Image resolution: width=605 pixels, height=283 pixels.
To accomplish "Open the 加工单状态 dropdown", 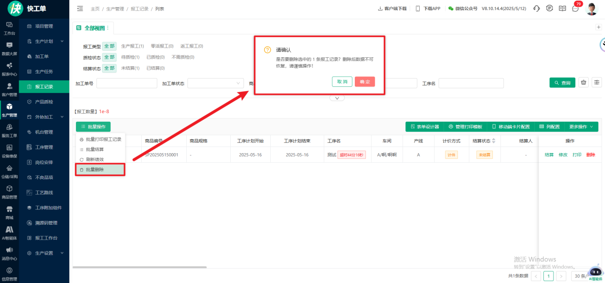I will click(215, 84).
